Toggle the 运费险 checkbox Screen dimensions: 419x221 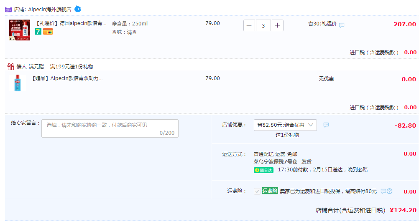coord(257,191)
